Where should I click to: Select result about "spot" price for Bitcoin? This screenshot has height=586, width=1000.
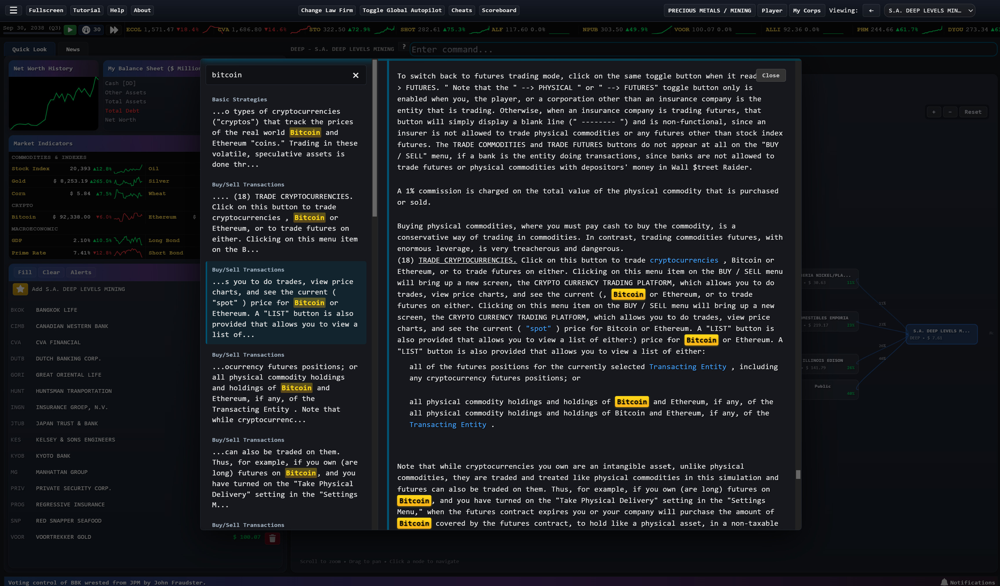[x=286, y=303]
